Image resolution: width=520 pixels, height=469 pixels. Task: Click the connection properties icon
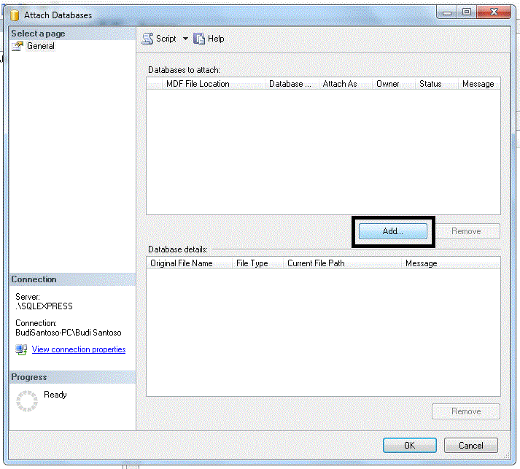click(22, 350)
